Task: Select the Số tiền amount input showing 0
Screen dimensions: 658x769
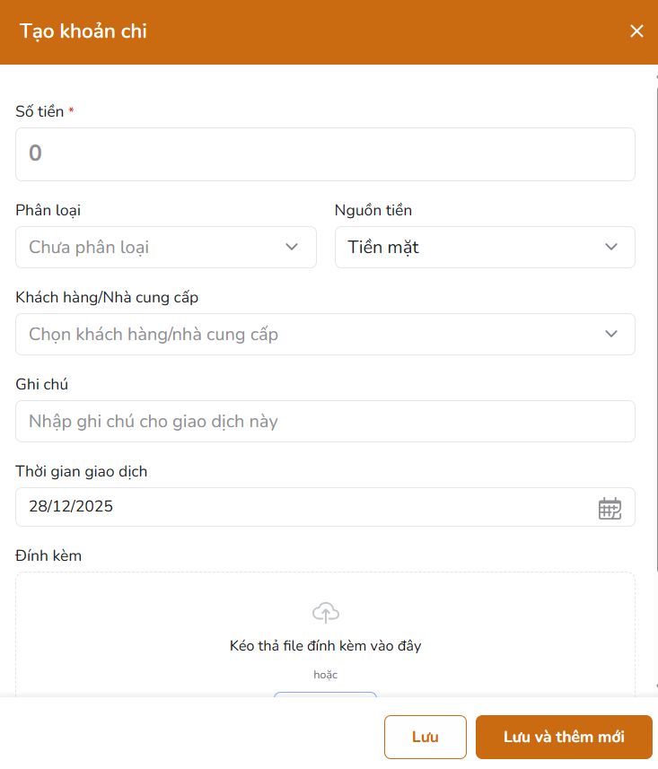Action: [x=325, y=153]
